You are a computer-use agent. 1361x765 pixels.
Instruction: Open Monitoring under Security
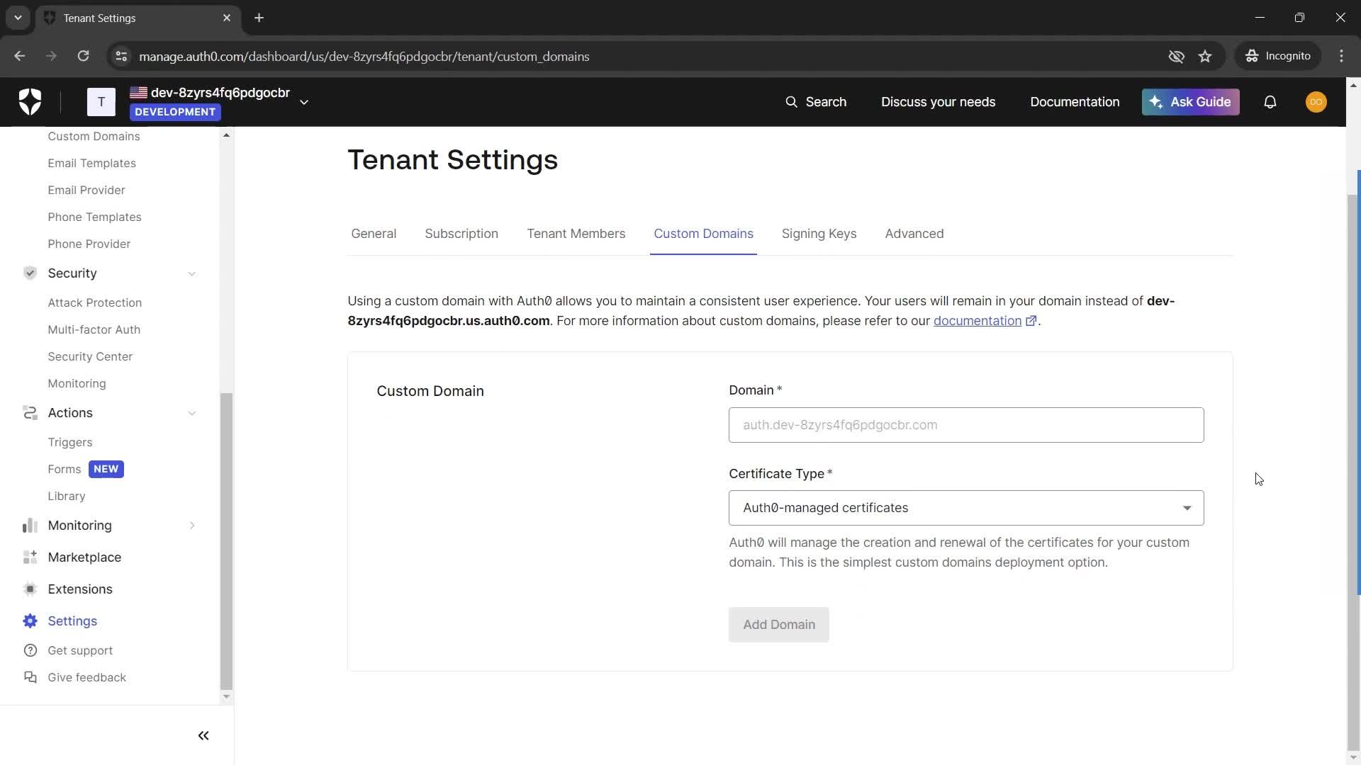click(77, 383)
